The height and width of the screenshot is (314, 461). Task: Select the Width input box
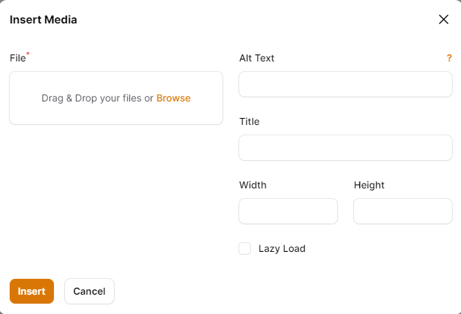point(288,211)
